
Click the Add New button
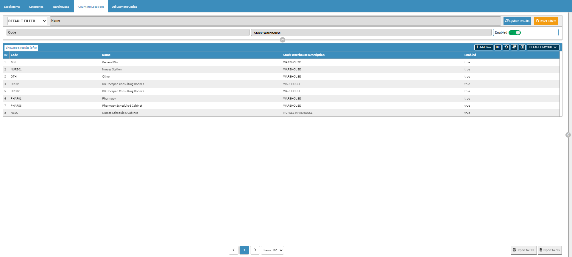[484, 47]
